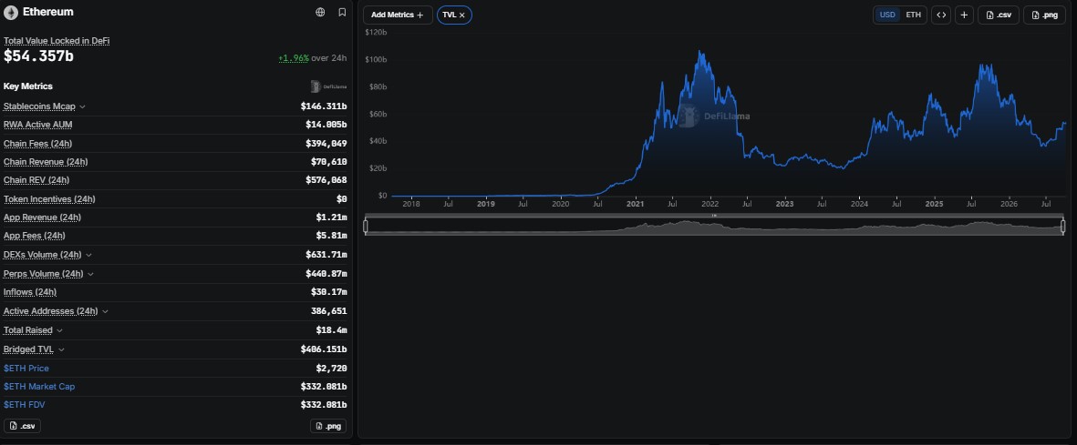Open the $ETH FDV link
The height and width of the screenshot is (445, 1077).
pyautogui.click(x=24, y=405)
